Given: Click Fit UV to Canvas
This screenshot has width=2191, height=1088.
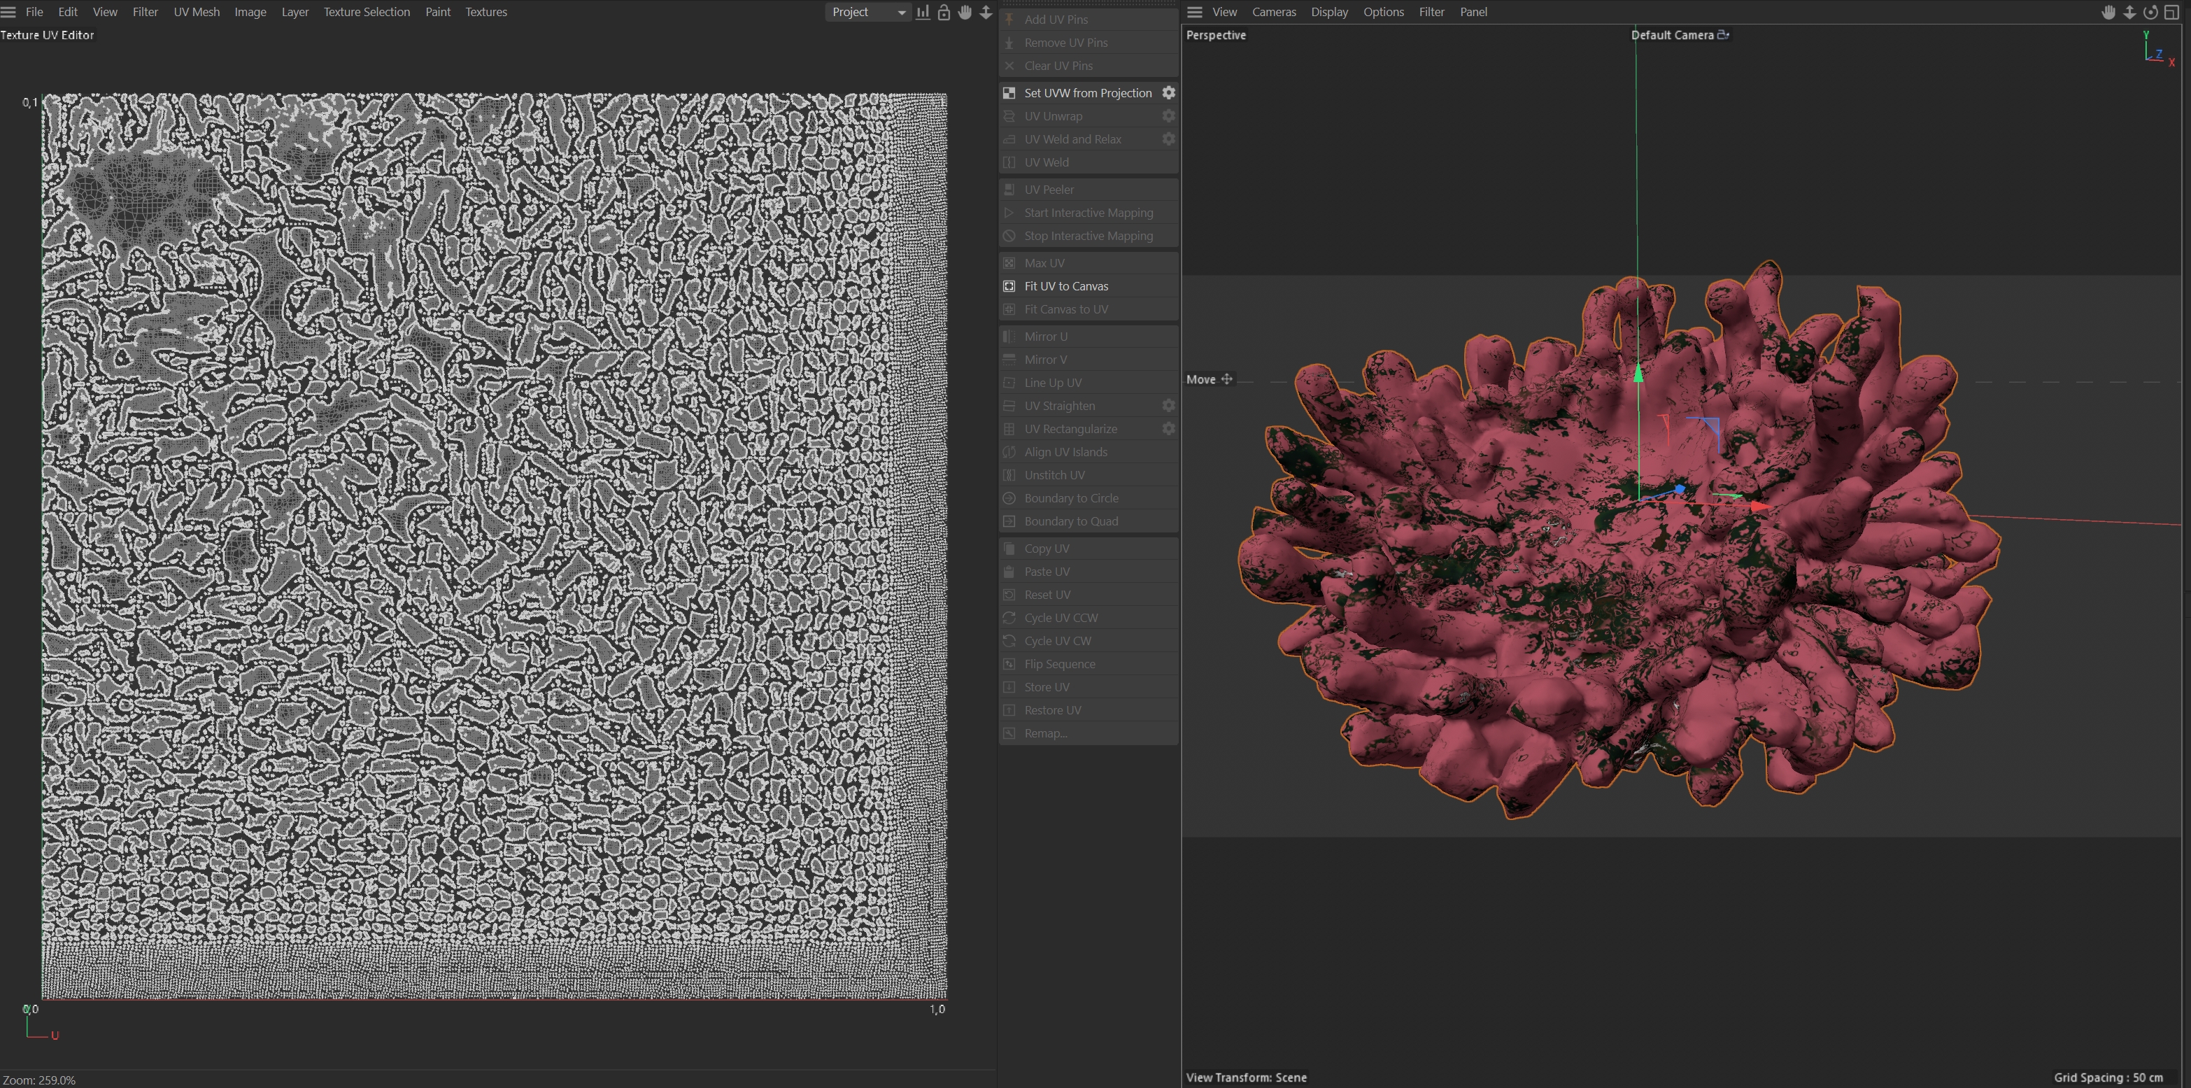Looking at the screenshot, I should coord(1065,286).
